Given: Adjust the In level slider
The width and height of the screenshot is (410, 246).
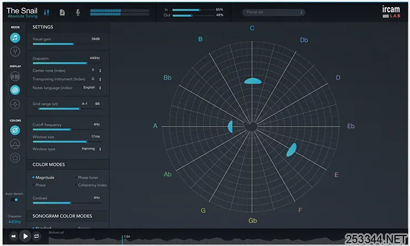Looking at the screenshot, I should point(194,10).
